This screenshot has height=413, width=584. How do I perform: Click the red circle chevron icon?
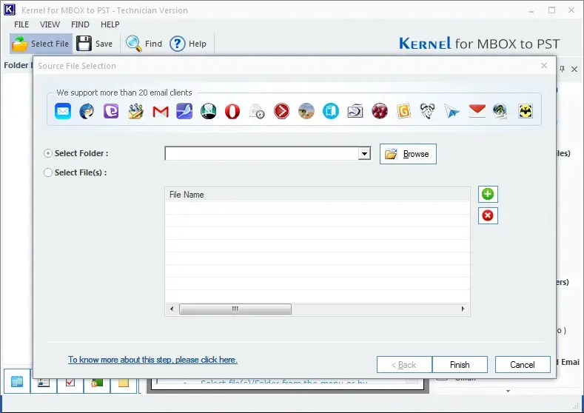281,111
